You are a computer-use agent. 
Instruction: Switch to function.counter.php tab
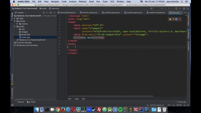pyautogui.click(x=90, y=13)
